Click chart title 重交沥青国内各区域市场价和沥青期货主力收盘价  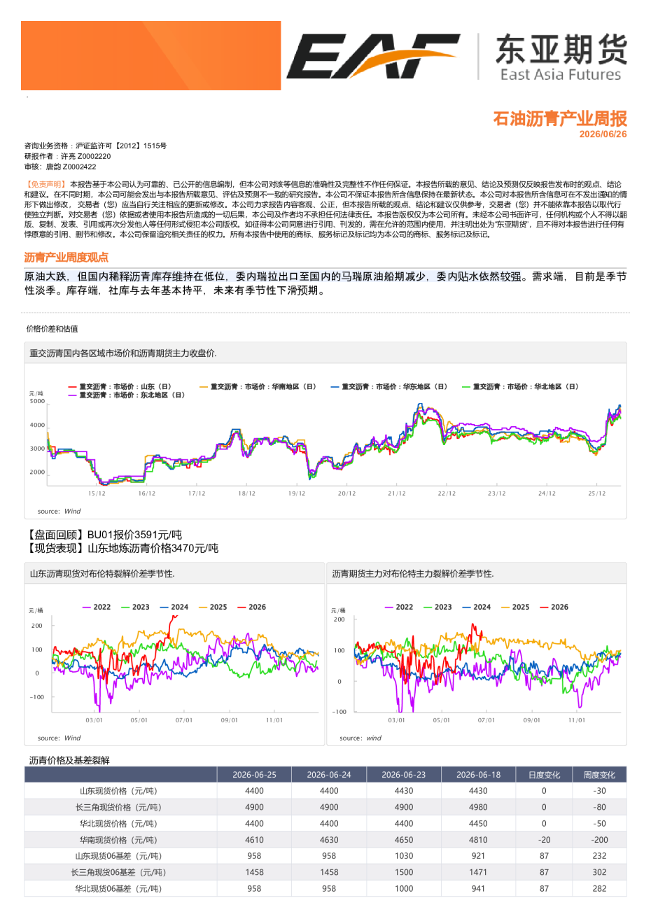[123, 353]
